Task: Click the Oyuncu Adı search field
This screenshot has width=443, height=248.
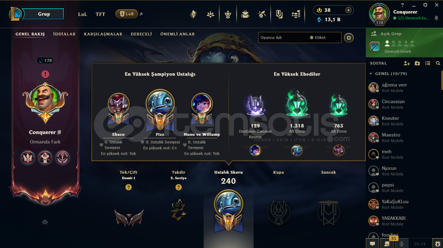Action: (x=300, y=38)
